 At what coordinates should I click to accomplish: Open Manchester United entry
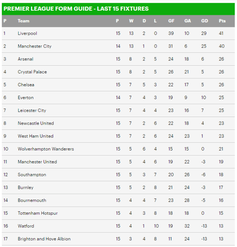click(x=37, y=162)
